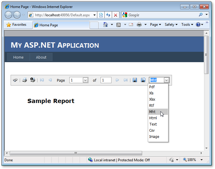Click the Favorites button label
The height and width of the screenshot is (169, 215).
coord(19,25)
